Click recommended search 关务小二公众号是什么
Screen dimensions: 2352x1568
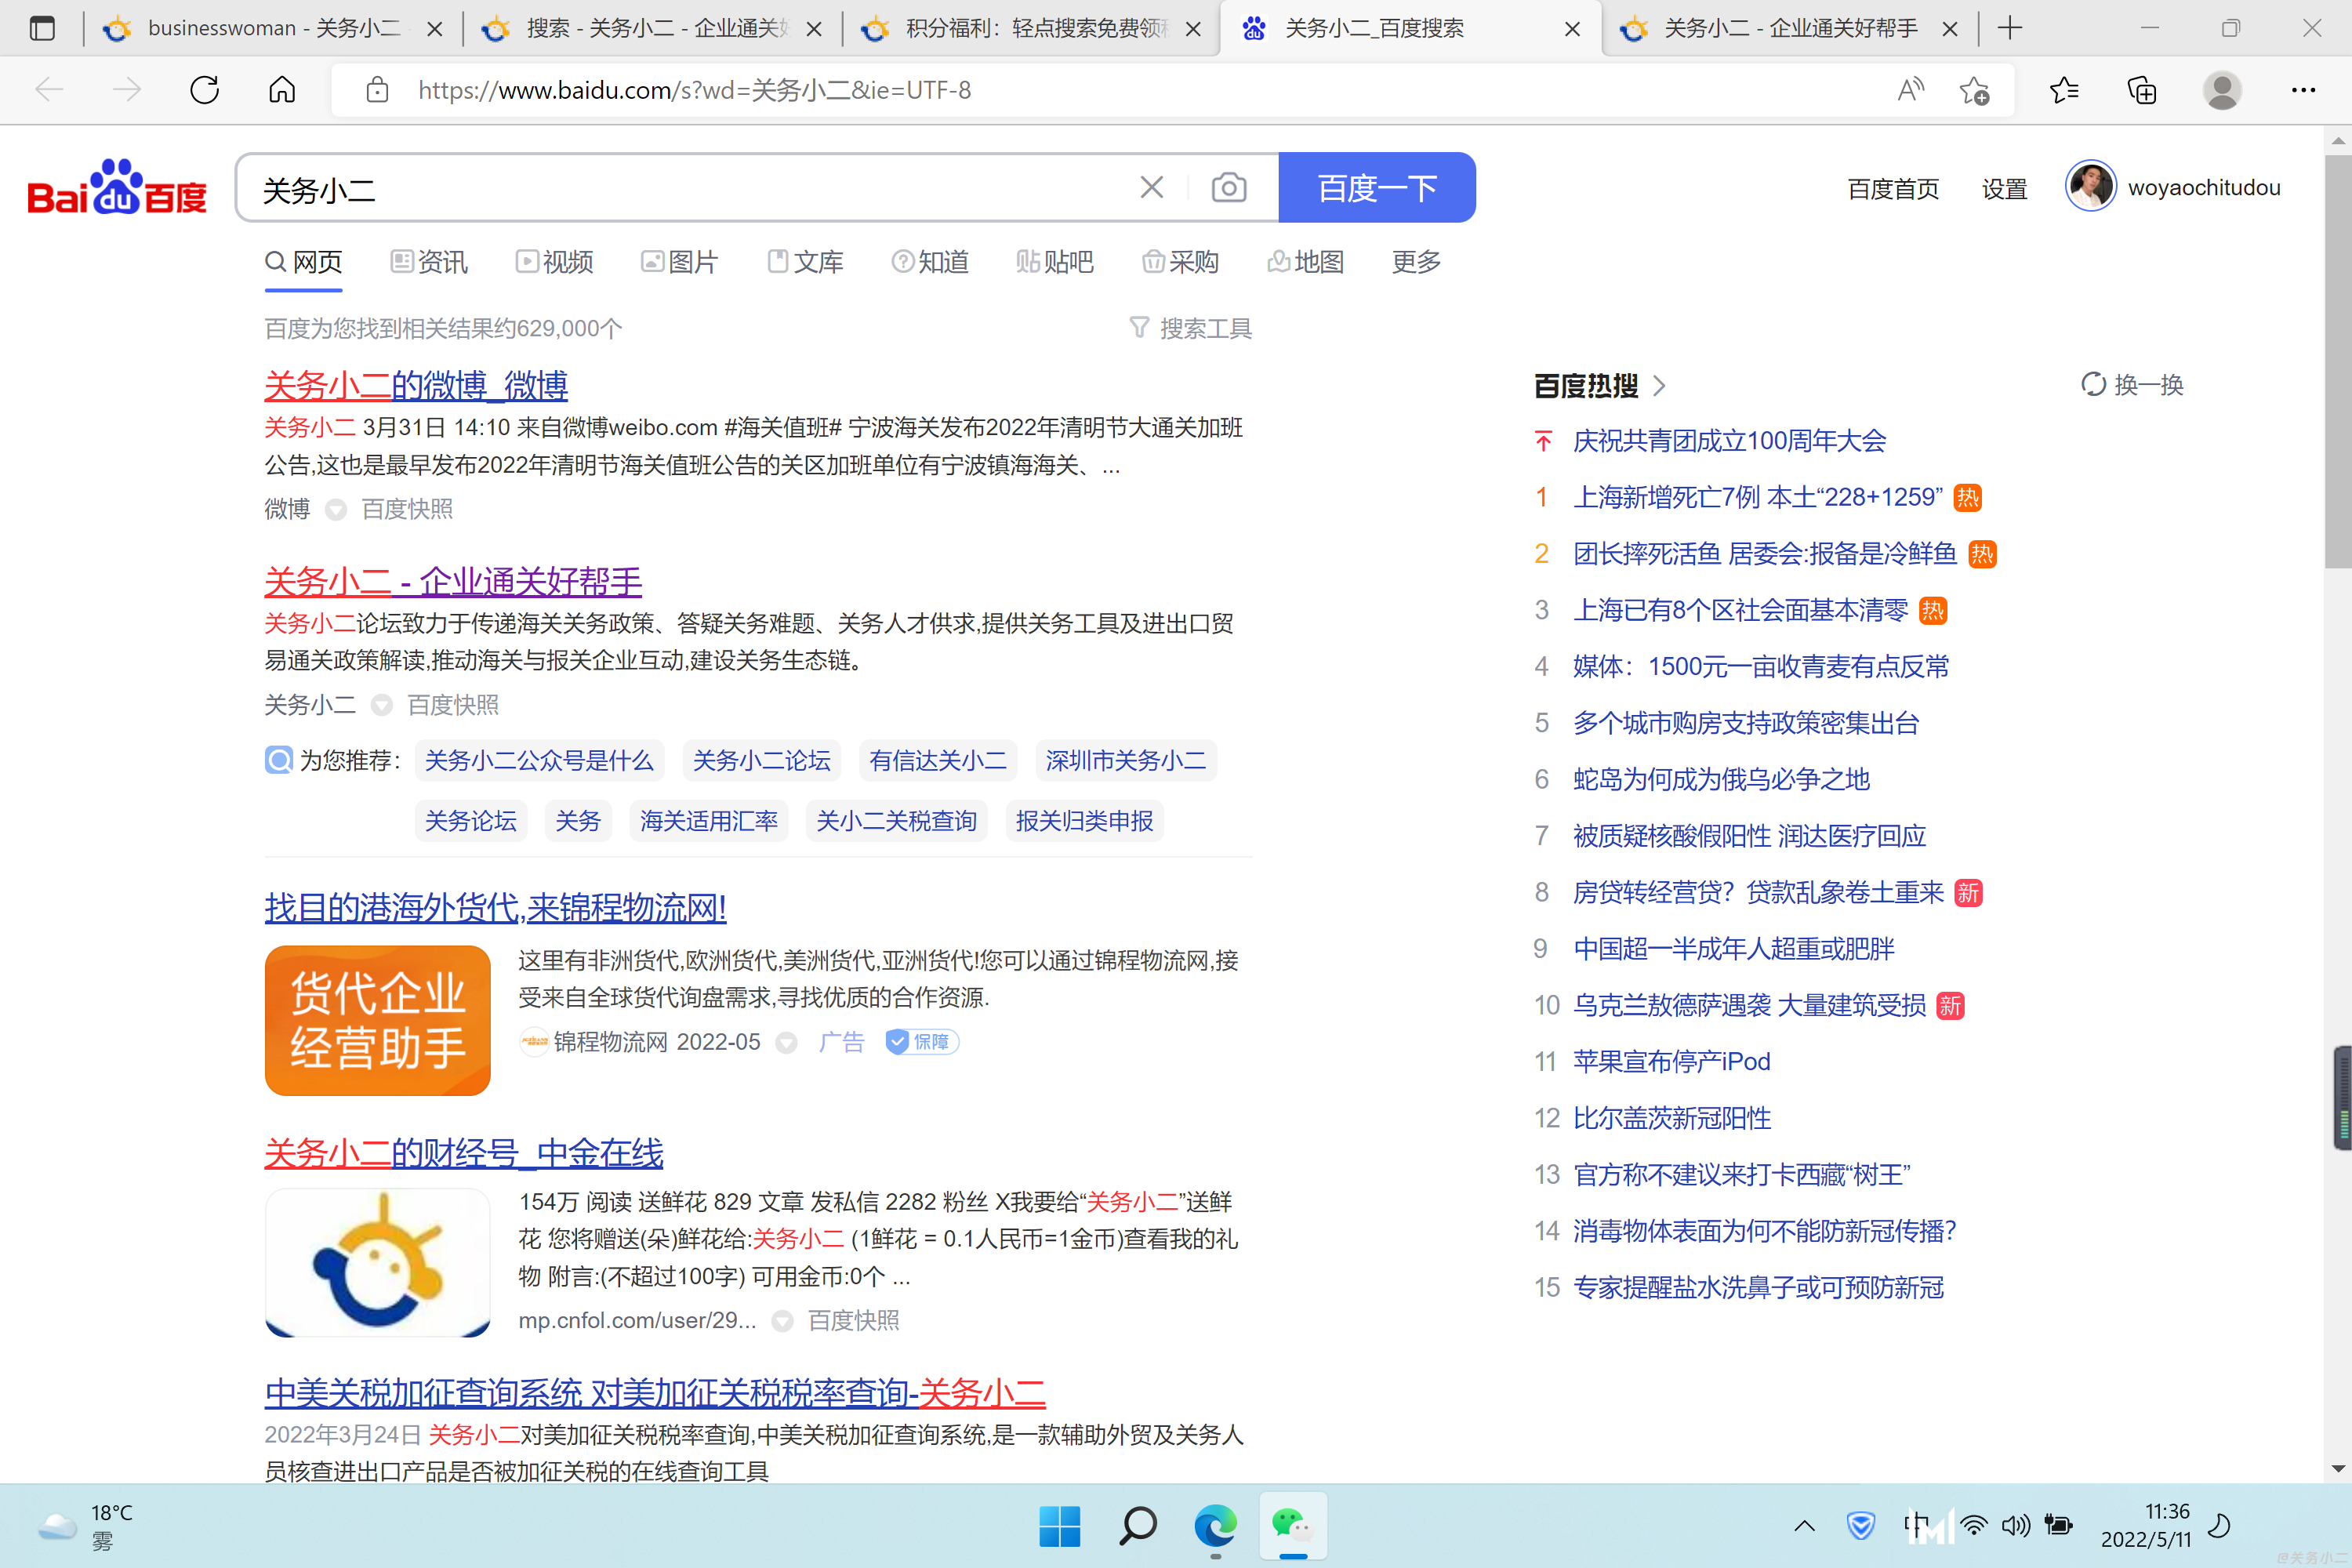coord(539,761)
